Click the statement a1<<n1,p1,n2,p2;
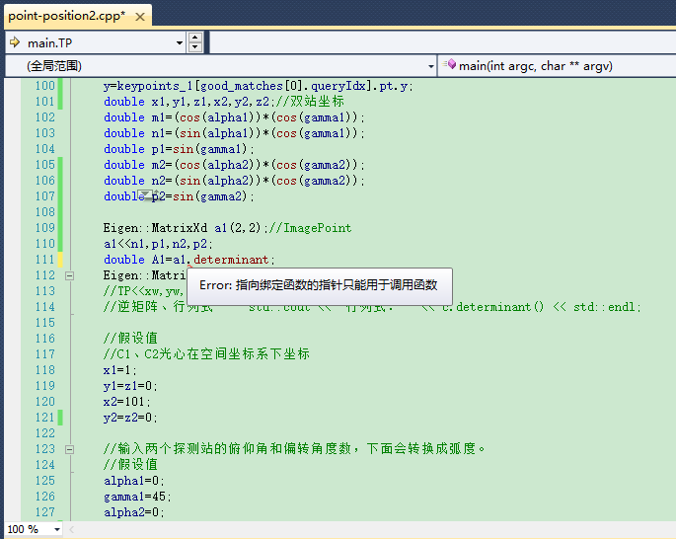This screenshot has height=539, width=676. point(158,244)
